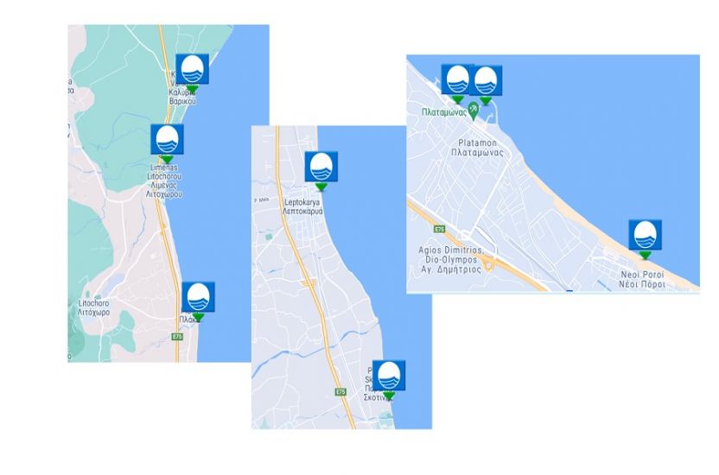Click the E75 road shield near Agios Dimitrios

(x=439, y=229)
